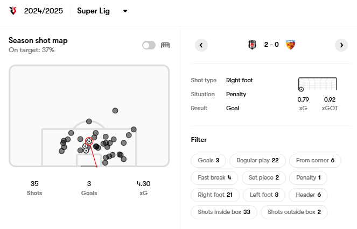
Task: Click the 2 - 0 match score
Action: tap(271, 45)
